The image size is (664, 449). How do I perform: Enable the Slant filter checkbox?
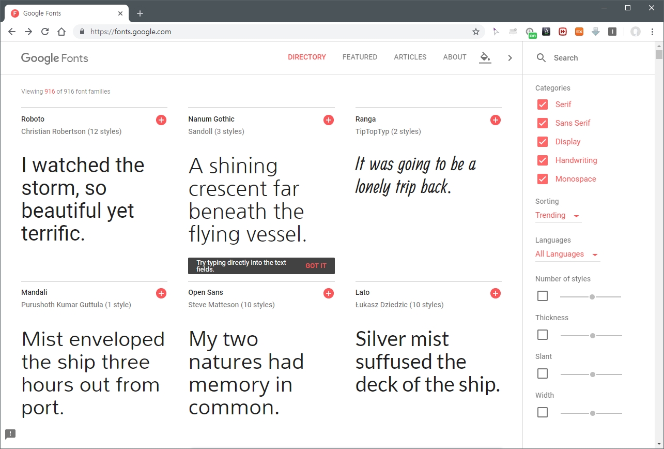pyautogui.click(x=543, y=373)
